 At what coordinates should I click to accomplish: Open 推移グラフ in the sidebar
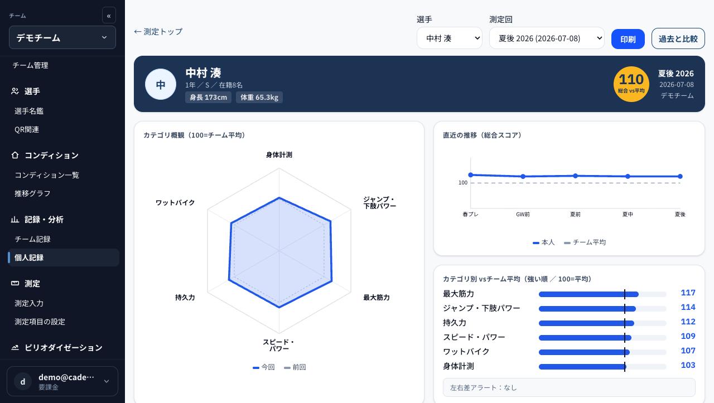click(x=32, y=193)
